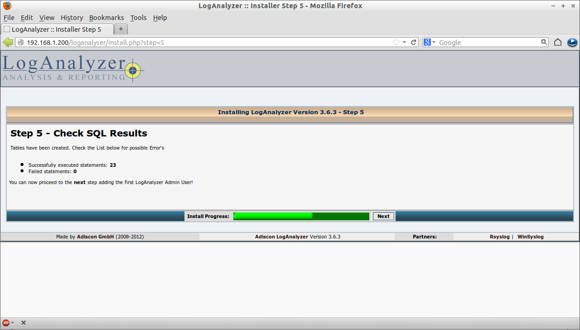580x330 pixels.
Task: Open the URL history dropdown arrow
Action: click(x=405, y=42)
